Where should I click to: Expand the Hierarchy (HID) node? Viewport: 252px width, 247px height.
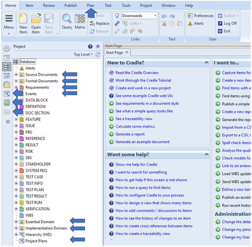point(16,235)
